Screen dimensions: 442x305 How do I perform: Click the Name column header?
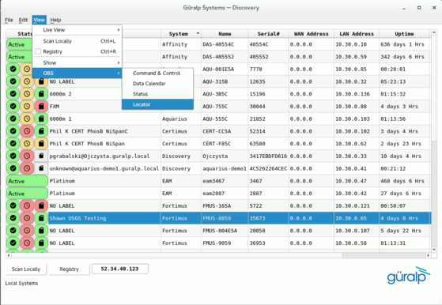pyautogui.click(x=225, y=34)
